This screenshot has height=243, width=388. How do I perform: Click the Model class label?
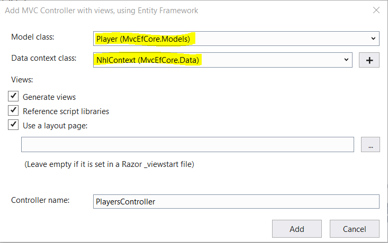point(33,37)
